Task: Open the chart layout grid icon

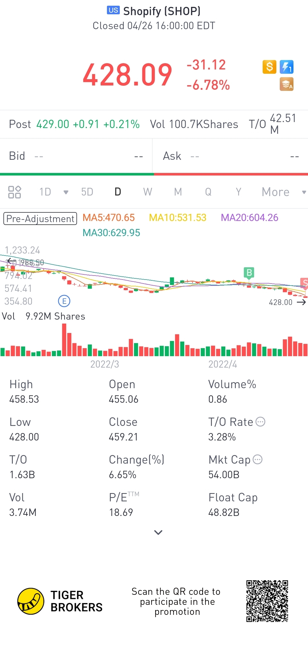Action: click(x=15, y=192)
